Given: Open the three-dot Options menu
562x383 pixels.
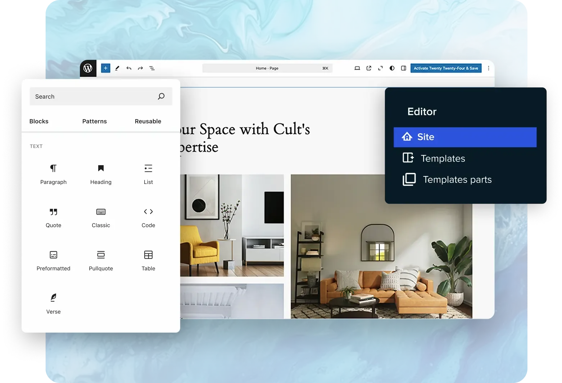Looking at the screenshot, I should (488, 68).
